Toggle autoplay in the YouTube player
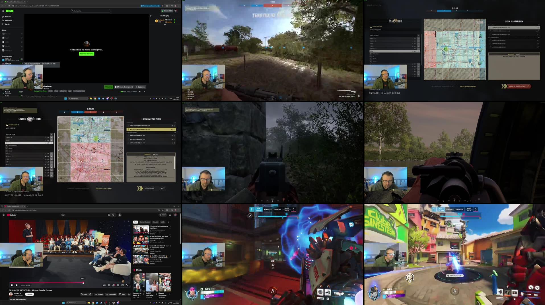The width and height of the screenshot is (545, 305). tap(104, 285)
